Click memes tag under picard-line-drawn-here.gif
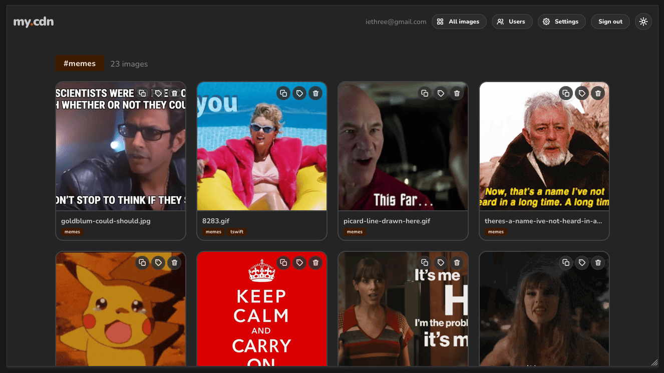This screenshot has height=373, width=664. (355, 232)
